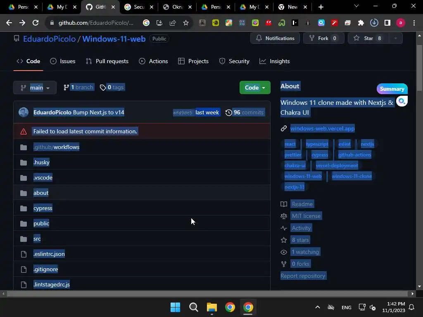The width and height of the screenshot is (423, 317).
Task: View the 1 branch link
Action: (x=78, y=88)
